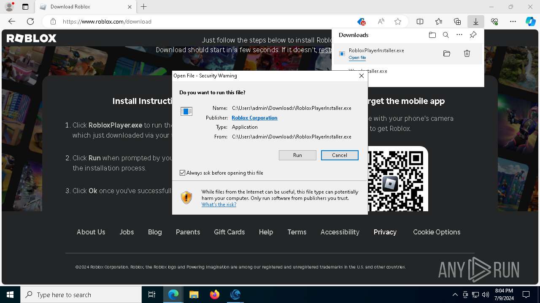Refresh the Roblox download page
540x303 pixels.
point(30,21)
